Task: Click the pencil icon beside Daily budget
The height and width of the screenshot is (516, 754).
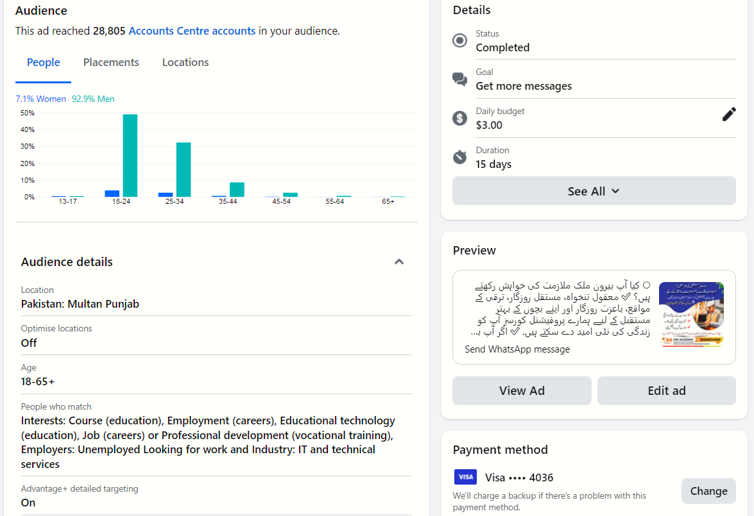Action: 729,114
